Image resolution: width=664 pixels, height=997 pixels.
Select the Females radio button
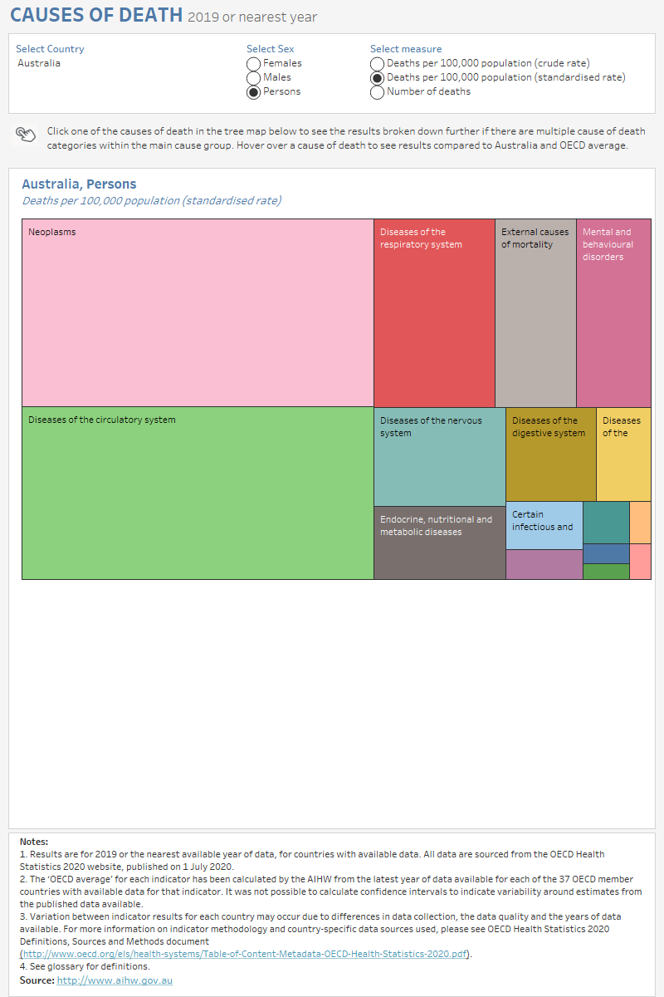point(254,64)
